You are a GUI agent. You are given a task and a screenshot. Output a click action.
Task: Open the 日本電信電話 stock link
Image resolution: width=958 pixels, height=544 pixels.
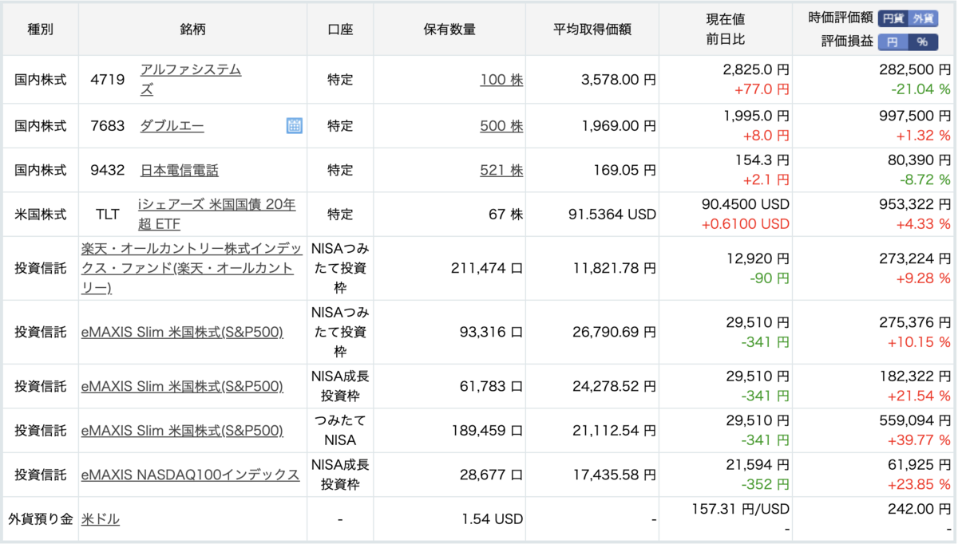point(179,170)
